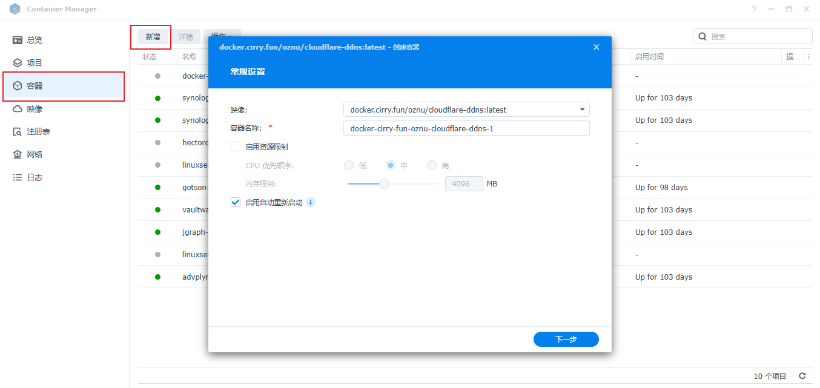This screenshot has width=820, height=388.
Task: Enable the resource limit (启用资源限制) checkbox
Action: click(x=236, y=146)
